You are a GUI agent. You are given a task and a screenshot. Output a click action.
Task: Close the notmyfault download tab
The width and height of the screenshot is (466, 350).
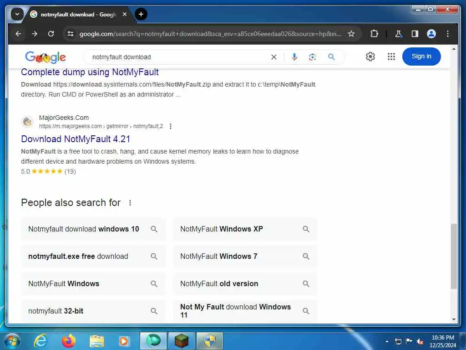(125, 14)
